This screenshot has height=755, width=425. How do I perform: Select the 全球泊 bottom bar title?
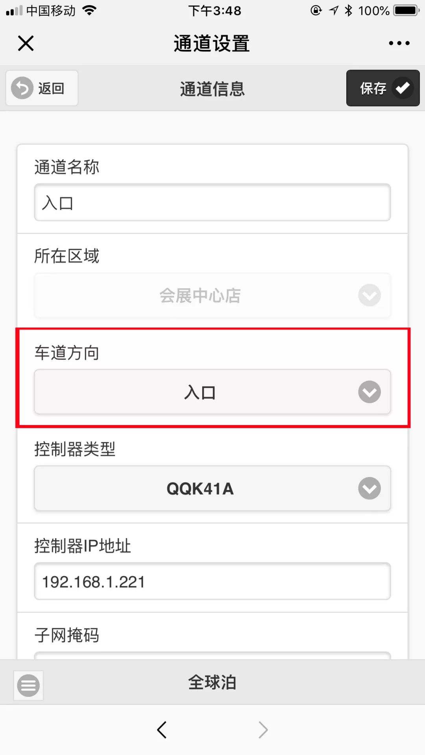click(x=212, y=682)
